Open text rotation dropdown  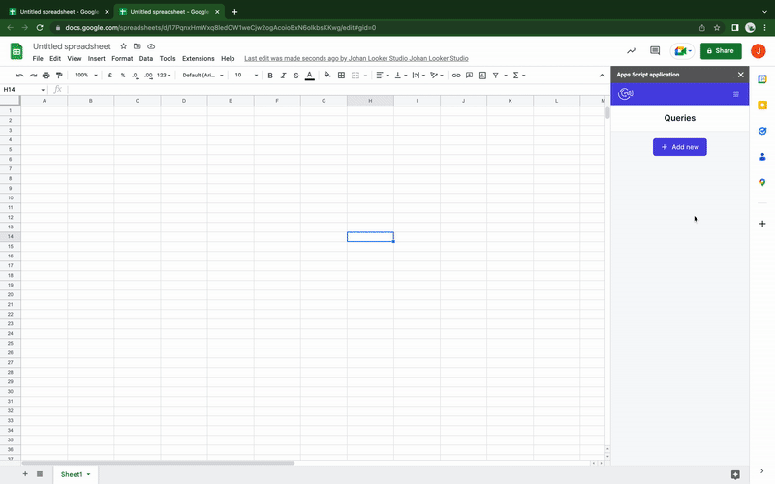click(x=437, y=76)
